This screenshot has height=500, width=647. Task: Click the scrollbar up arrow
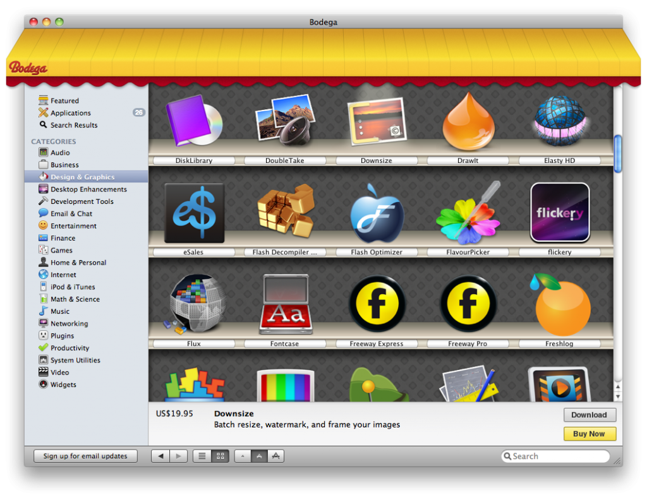click(618, 386)
